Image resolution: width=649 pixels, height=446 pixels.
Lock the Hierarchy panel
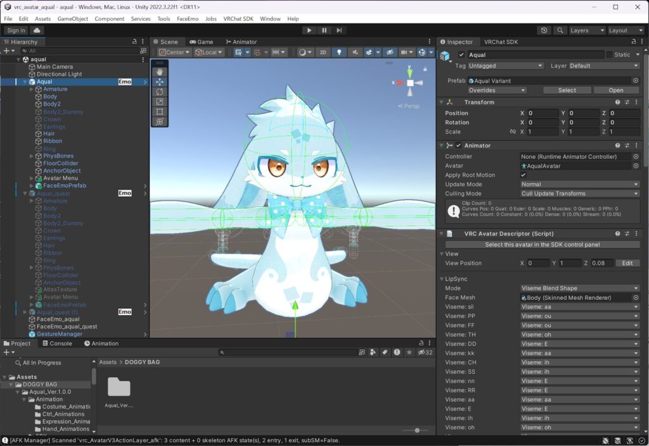[x=134, y=41]
